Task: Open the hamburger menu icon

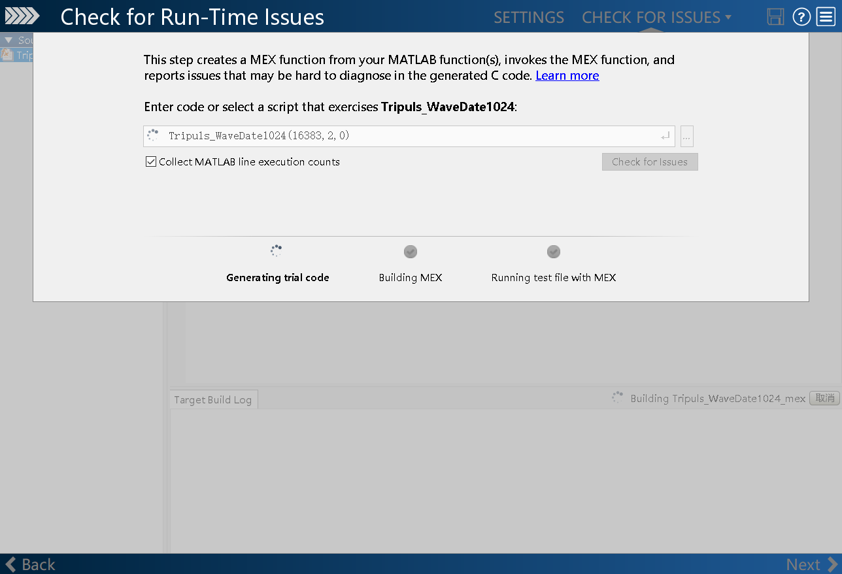Action: pyautogui.click(x=826, y=17)
